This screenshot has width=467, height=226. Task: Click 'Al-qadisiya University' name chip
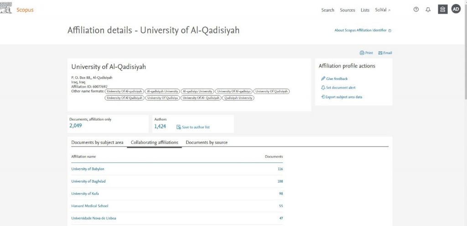pos(197,91)
